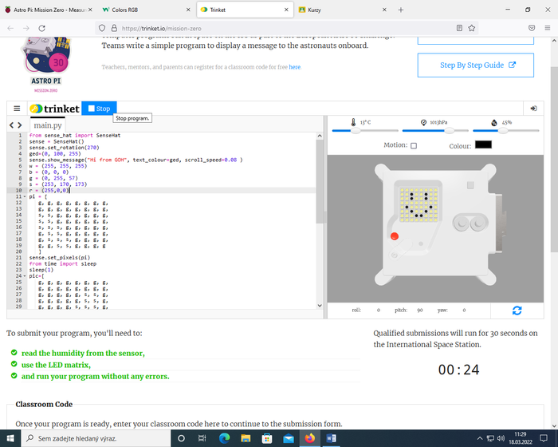Viewport: 558px width, 447px height.
Task: Toggle the Motion checkbox
Action: [413, 145]
